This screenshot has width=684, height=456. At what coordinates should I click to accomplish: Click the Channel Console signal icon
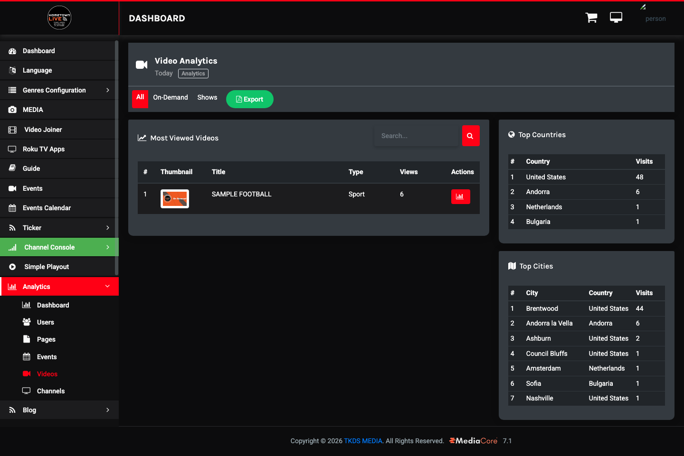coord(12,247)
